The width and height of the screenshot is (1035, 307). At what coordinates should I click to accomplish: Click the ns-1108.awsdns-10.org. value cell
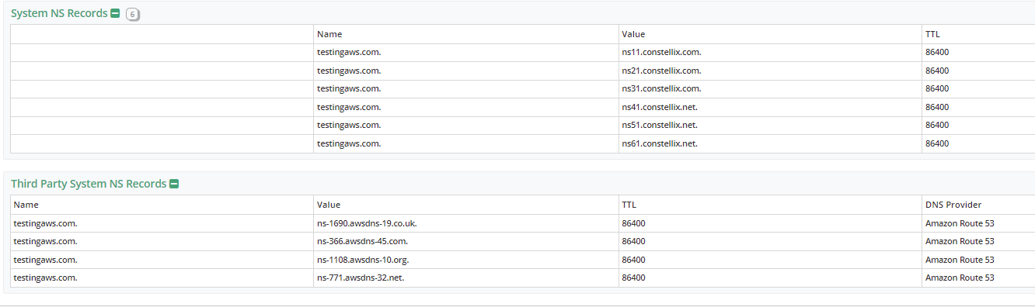pyautogui.click(x=466, y=260)
